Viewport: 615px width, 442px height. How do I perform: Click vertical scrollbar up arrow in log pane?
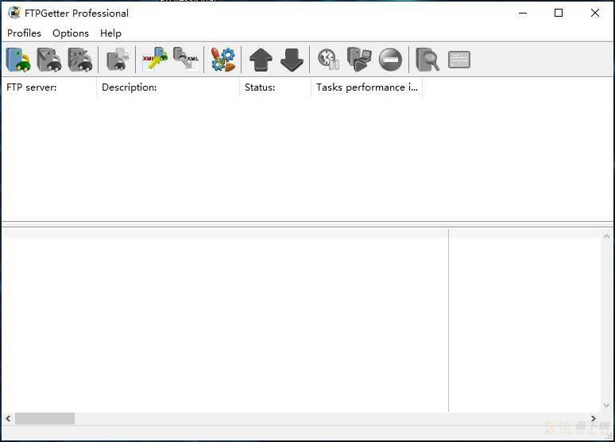point(606,236)
